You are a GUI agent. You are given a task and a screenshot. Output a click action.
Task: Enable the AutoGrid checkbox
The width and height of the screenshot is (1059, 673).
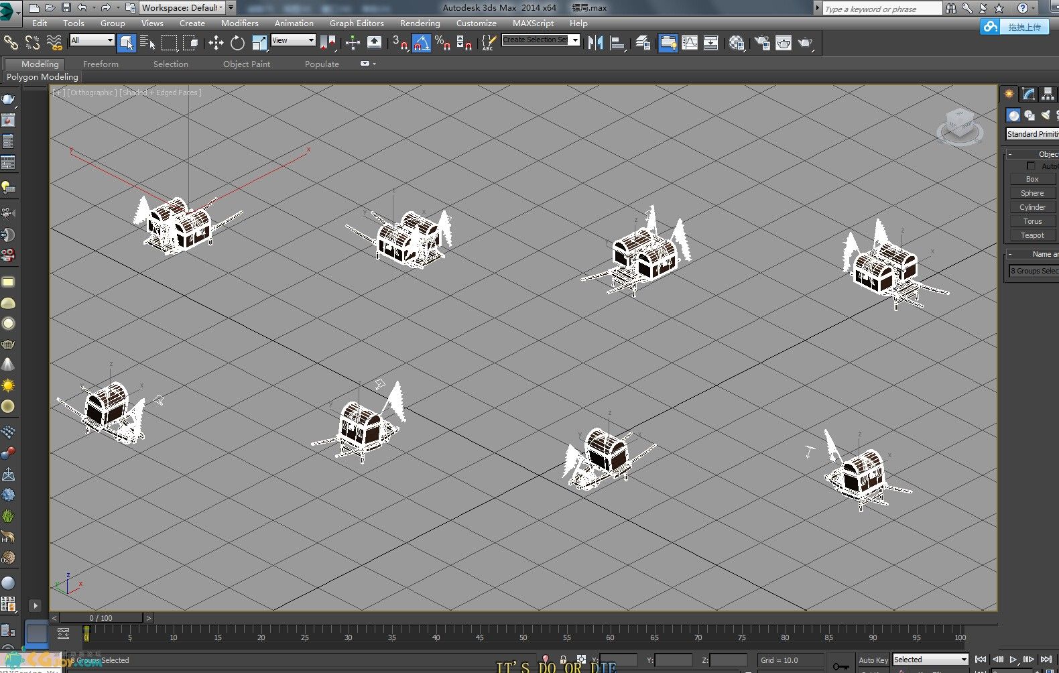click(x=1031, y=166)
